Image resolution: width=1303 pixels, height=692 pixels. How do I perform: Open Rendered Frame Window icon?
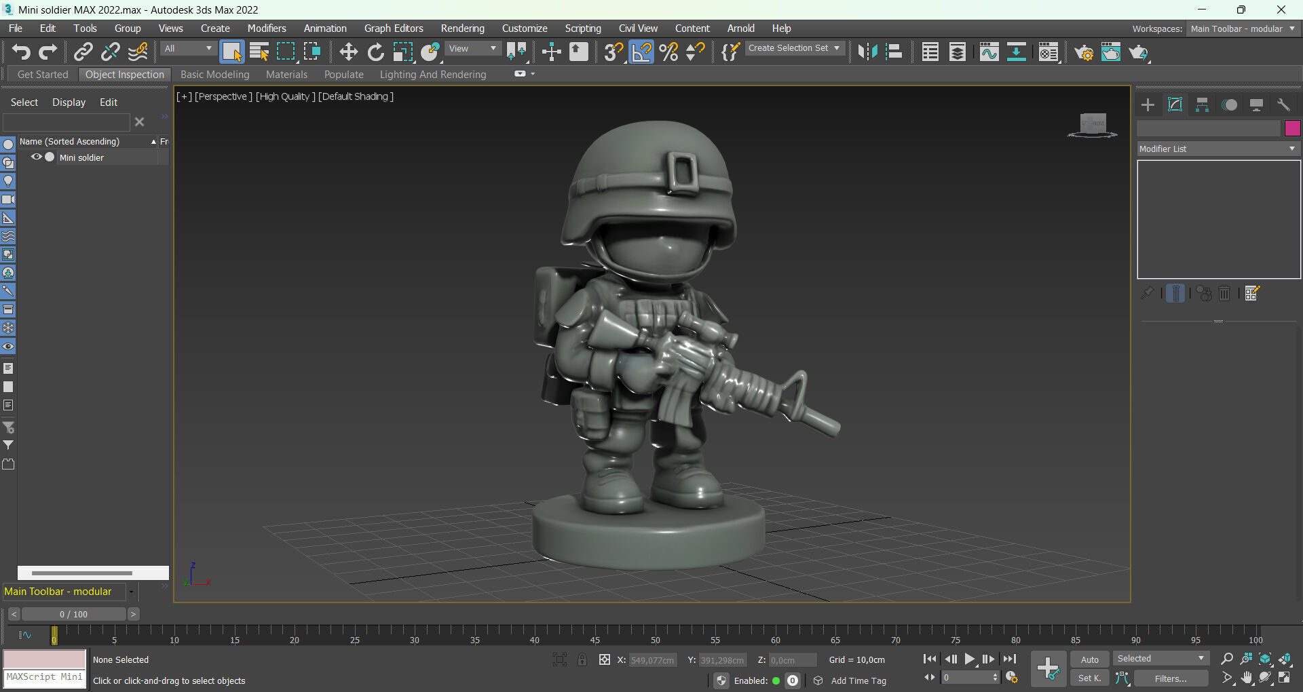(x=1111, y=52)
